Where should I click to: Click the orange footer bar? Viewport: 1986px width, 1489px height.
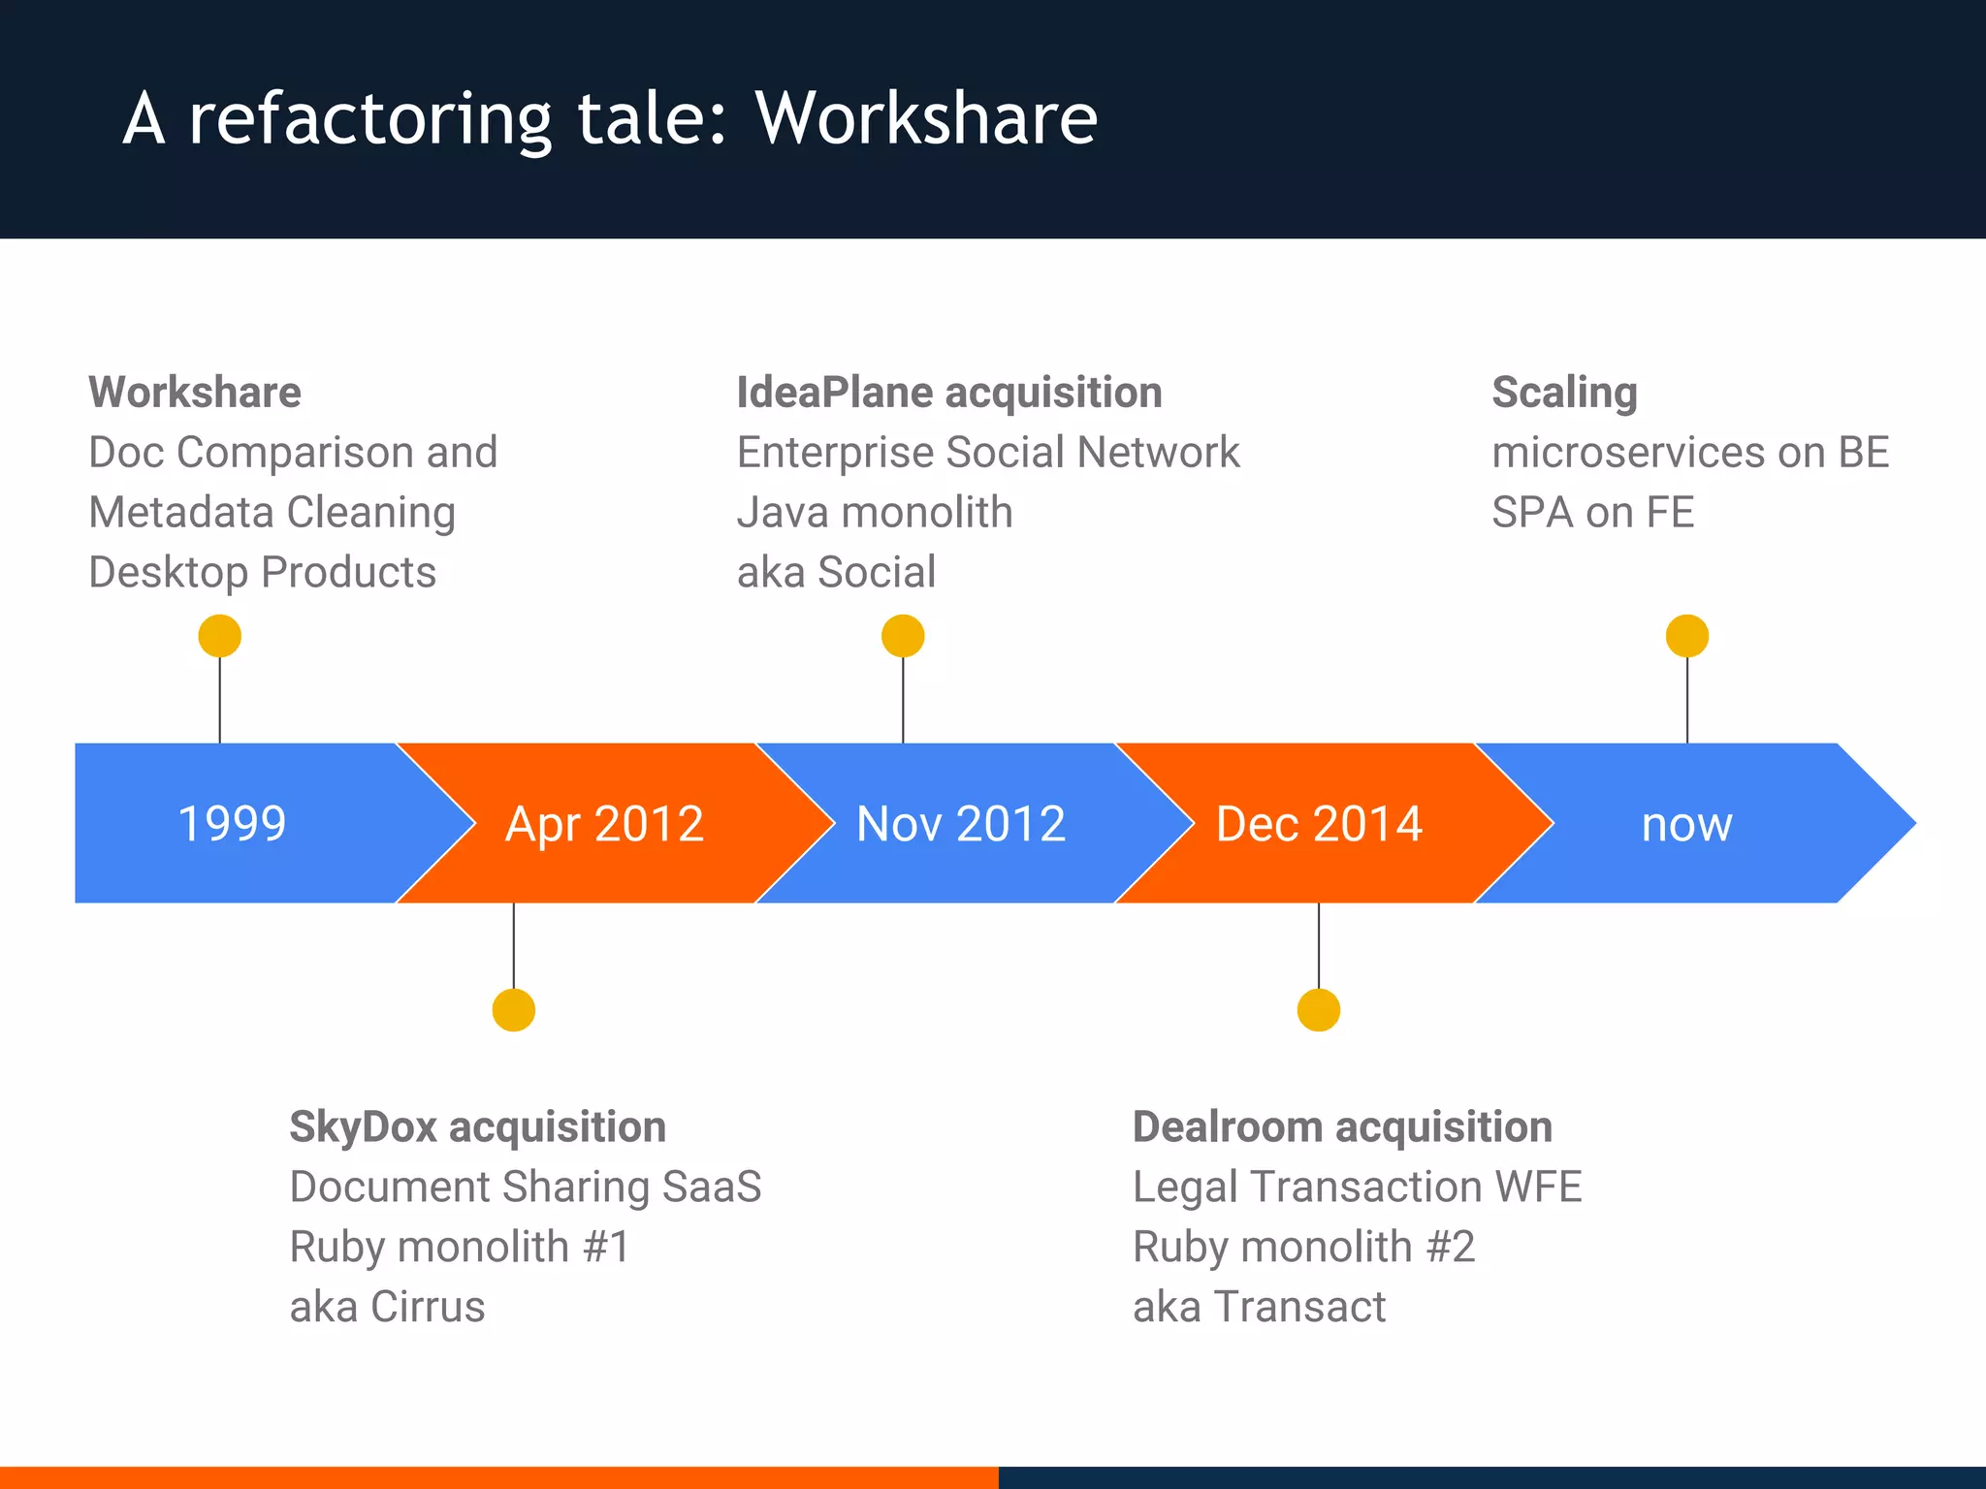(x=498, y=1477)
